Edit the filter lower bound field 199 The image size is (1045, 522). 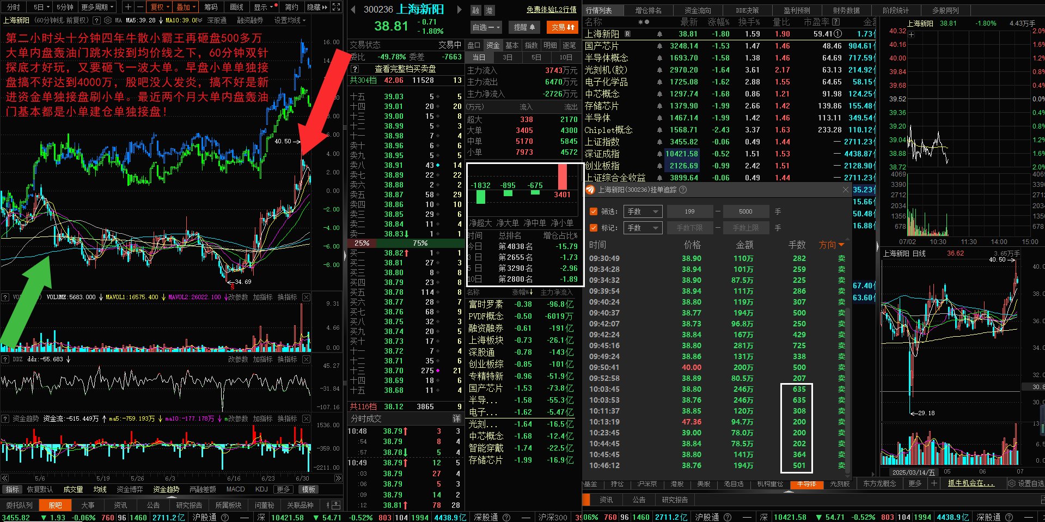(690, 211)
